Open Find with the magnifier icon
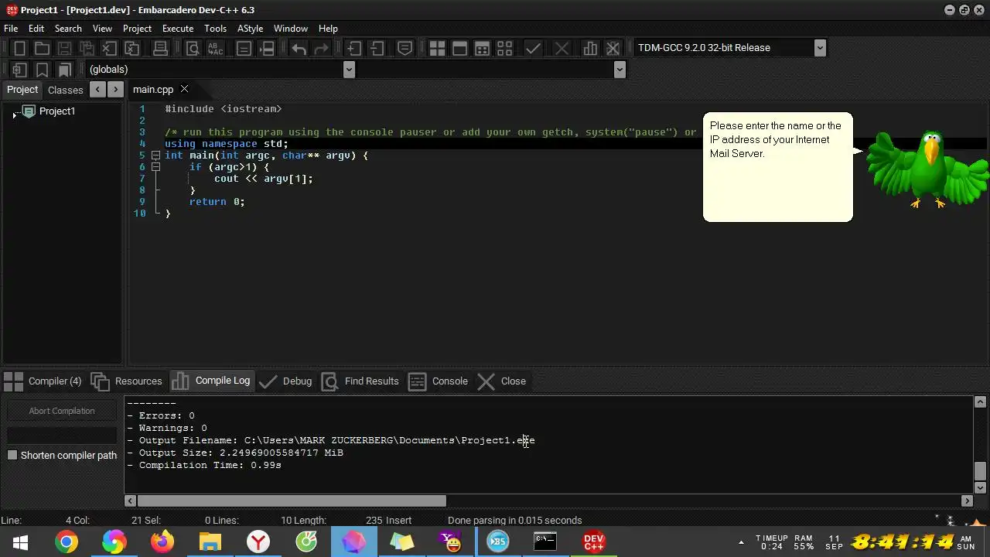Screen dimensions: 990x557 tap(193, 48)
